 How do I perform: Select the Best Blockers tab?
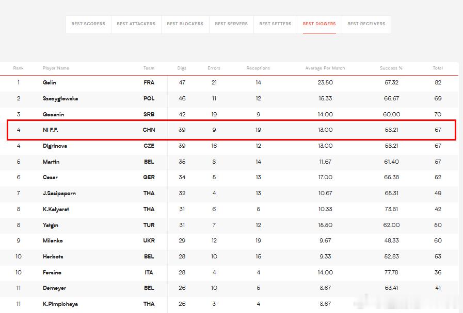pyautogui.click(x=185, y=24)
